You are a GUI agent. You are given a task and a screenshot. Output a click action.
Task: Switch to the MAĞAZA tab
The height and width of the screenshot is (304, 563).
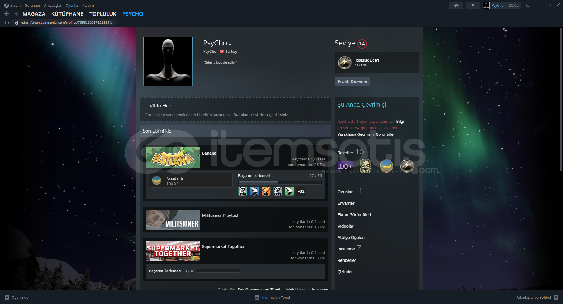click(34, 14)
